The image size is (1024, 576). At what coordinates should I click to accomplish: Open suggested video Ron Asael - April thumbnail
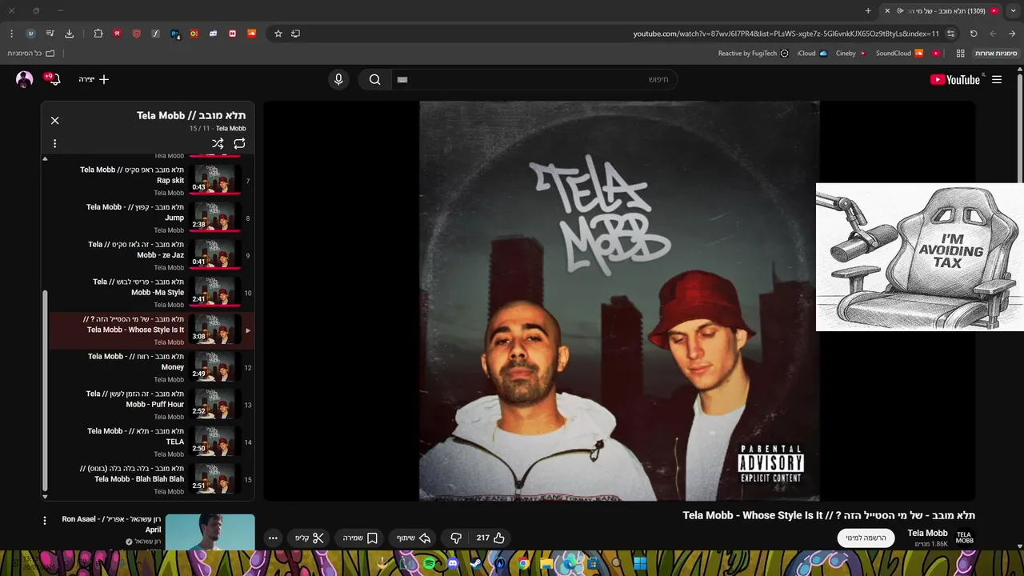point(210,533)
